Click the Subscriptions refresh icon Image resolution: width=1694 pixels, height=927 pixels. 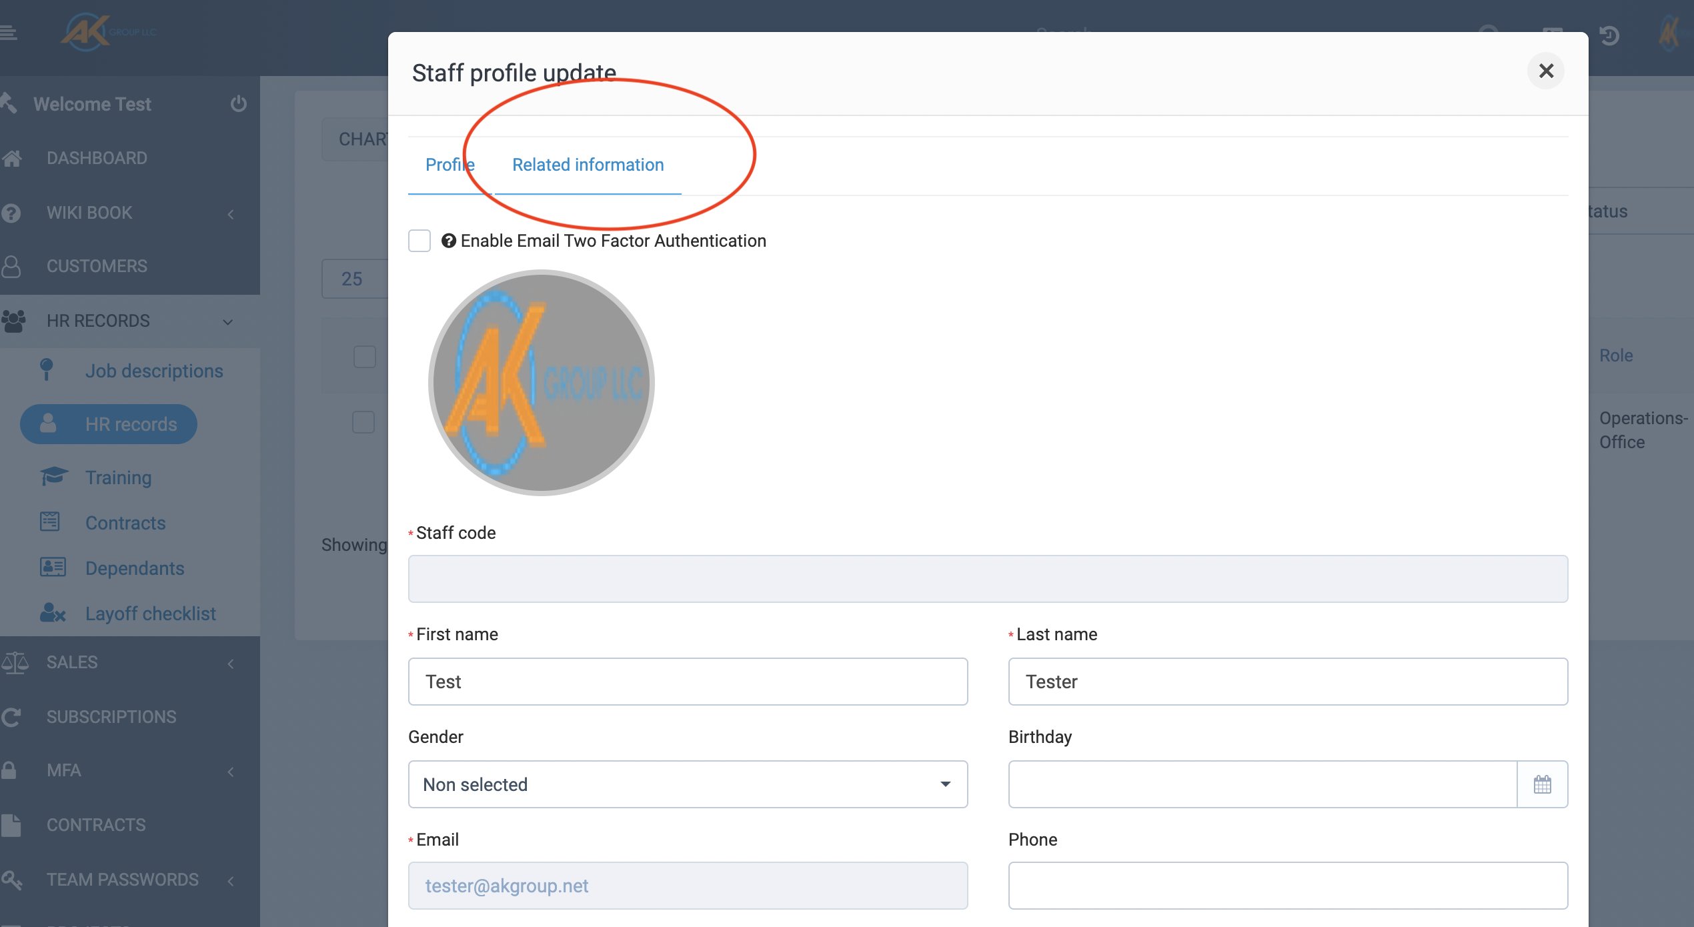click(11, 717)
